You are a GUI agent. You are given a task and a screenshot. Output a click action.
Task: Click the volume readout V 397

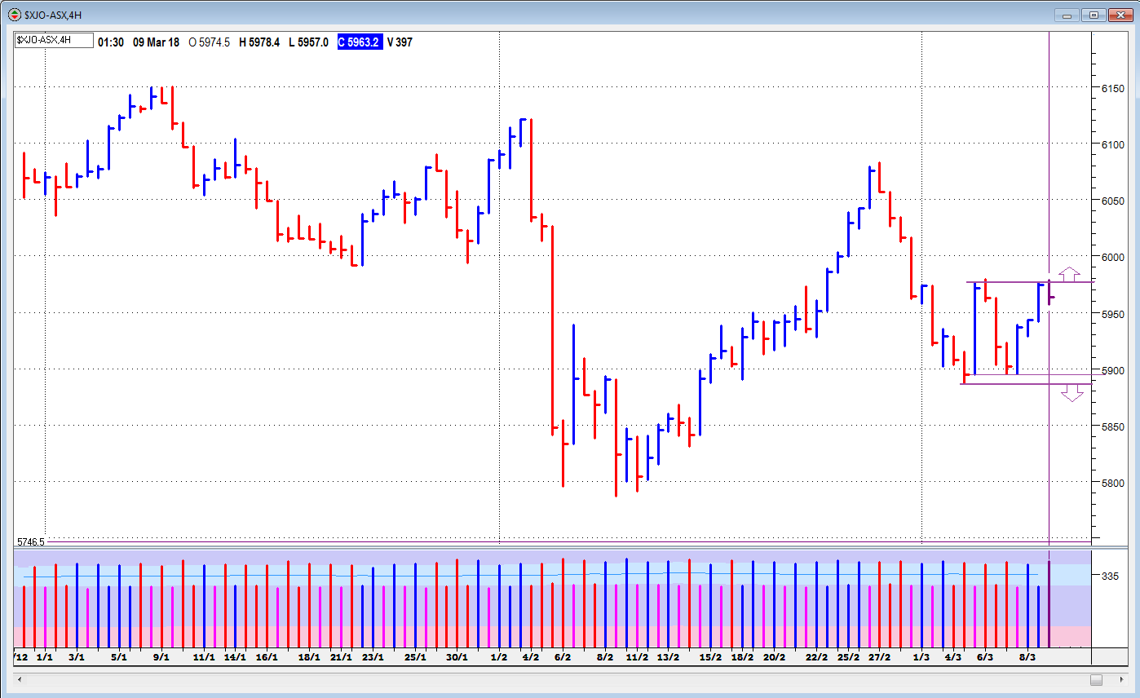tap(400, 42)
